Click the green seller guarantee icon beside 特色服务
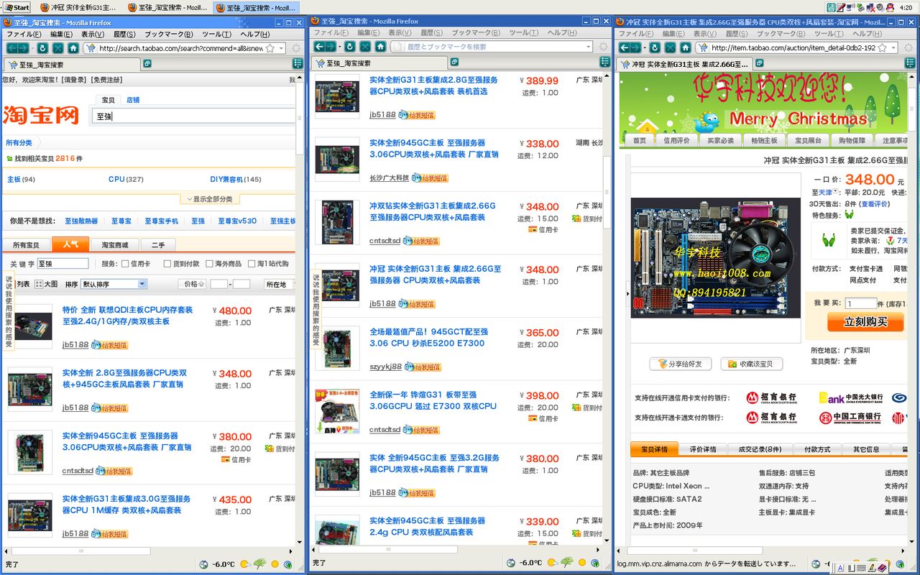 click(849, 214)
